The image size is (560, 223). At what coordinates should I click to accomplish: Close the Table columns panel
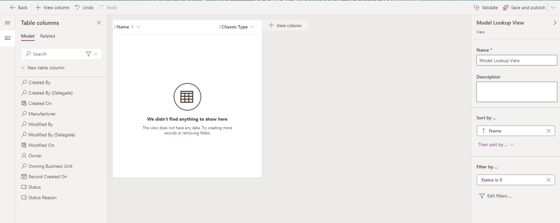(99, 22)
